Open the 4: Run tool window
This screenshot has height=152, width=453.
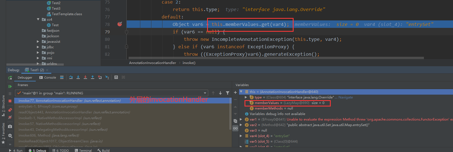(16, 150)
